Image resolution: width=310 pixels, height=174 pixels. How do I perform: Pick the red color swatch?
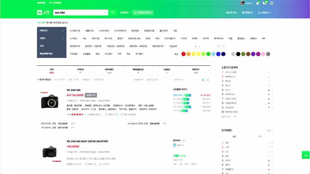pyautogui.click(x=183, y=54)
